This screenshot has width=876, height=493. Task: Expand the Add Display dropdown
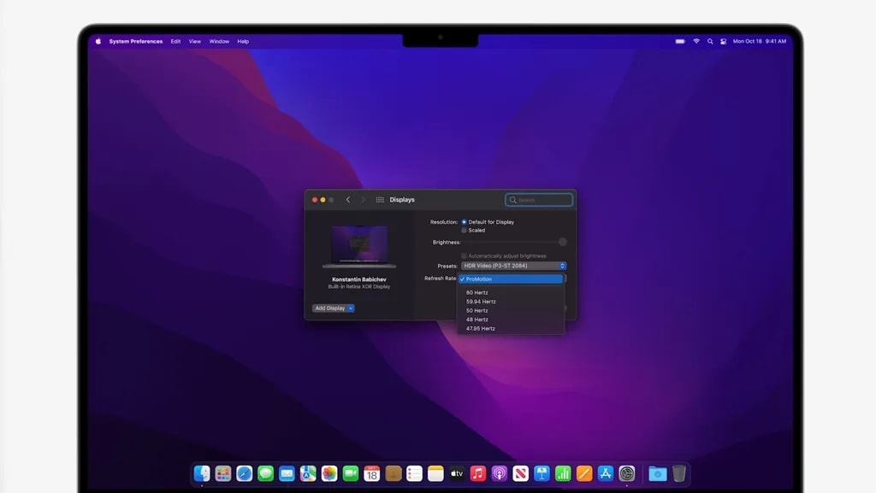tap(333, 308)
